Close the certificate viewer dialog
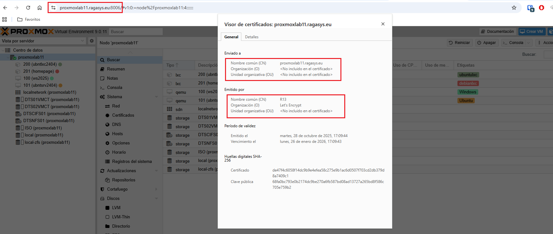This screenshot has height=234, width=553. coord(383,24)
